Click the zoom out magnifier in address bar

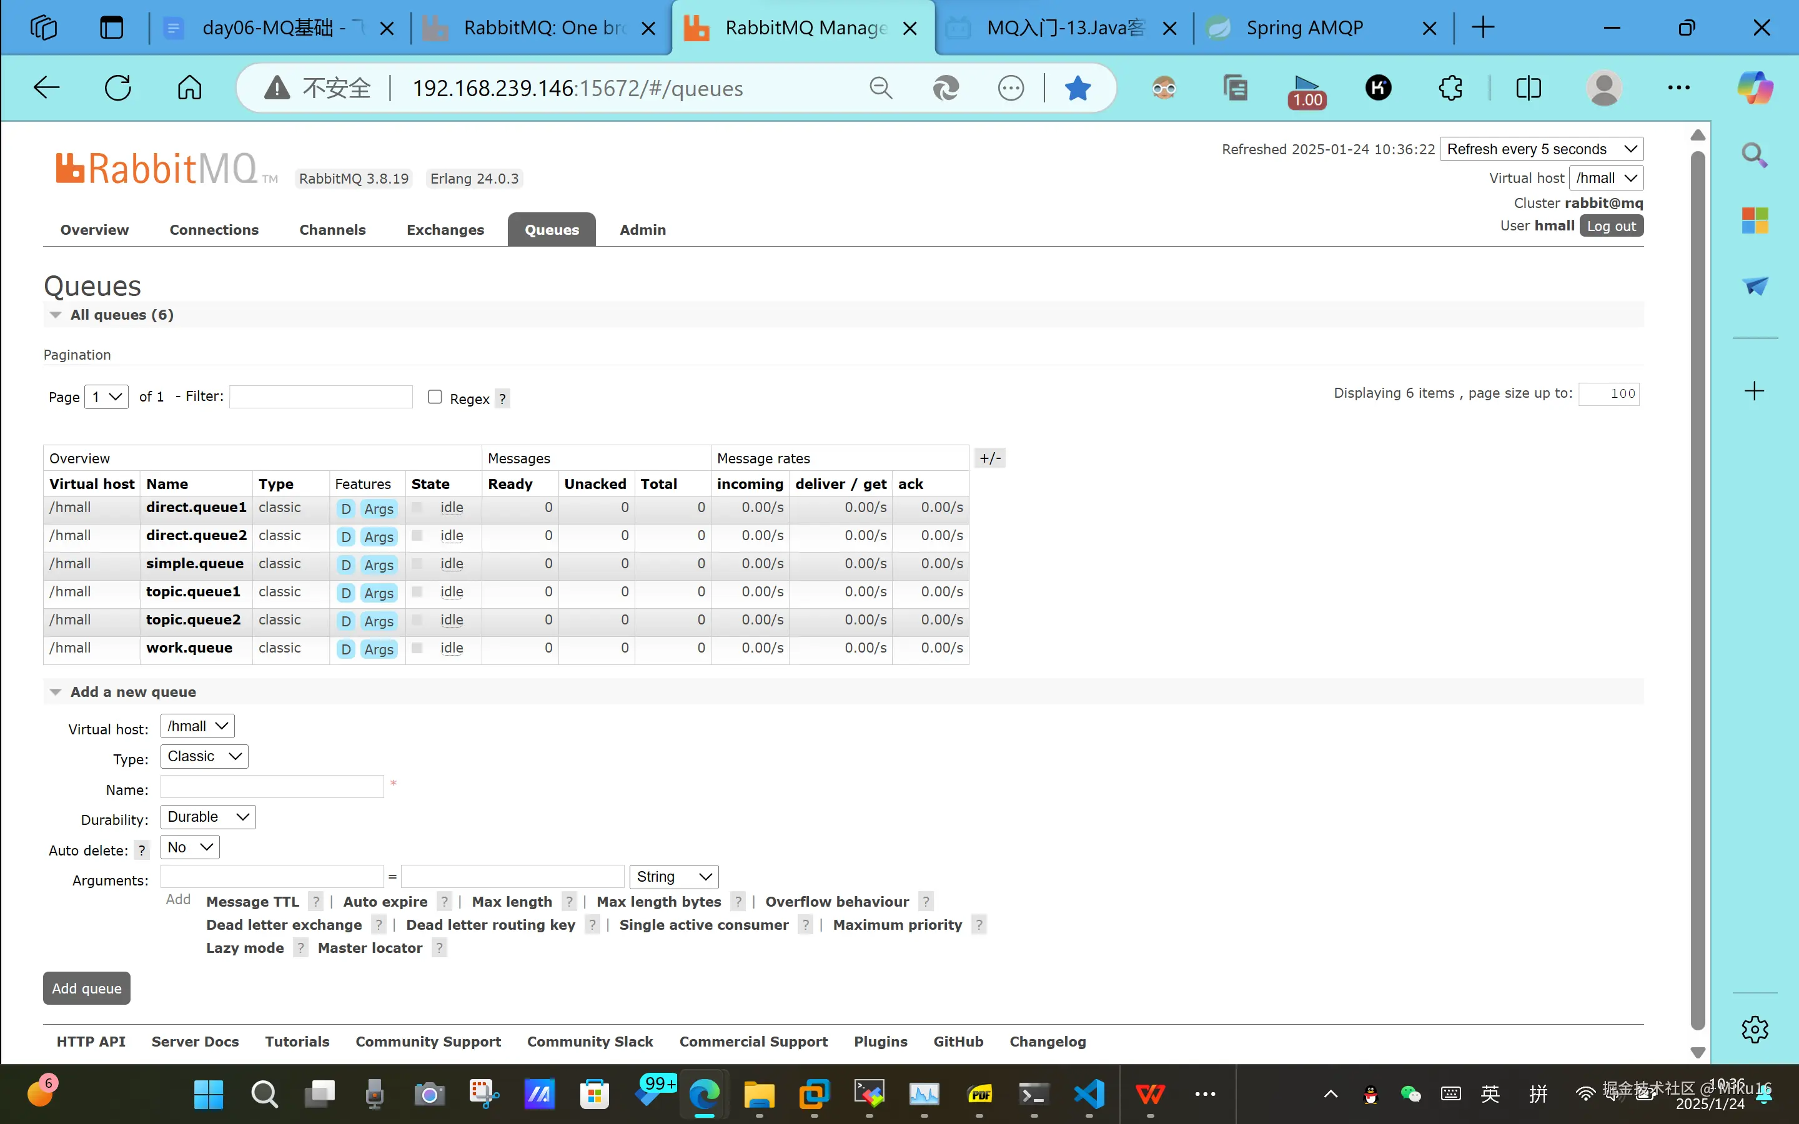click(x=881, y=89)
